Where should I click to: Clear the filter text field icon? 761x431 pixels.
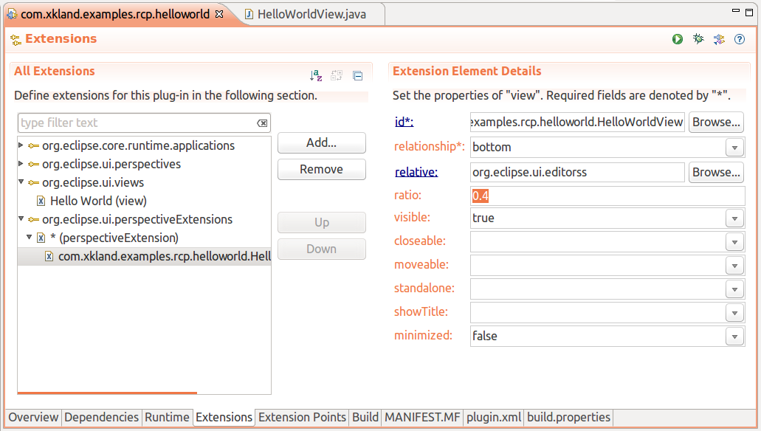(x=262, y=123)
